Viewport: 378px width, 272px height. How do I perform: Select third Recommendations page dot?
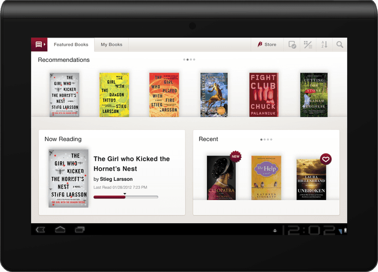191,59
